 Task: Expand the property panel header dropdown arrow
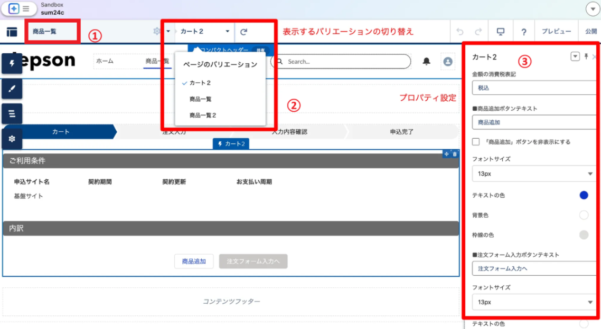[x=575, y=57]
